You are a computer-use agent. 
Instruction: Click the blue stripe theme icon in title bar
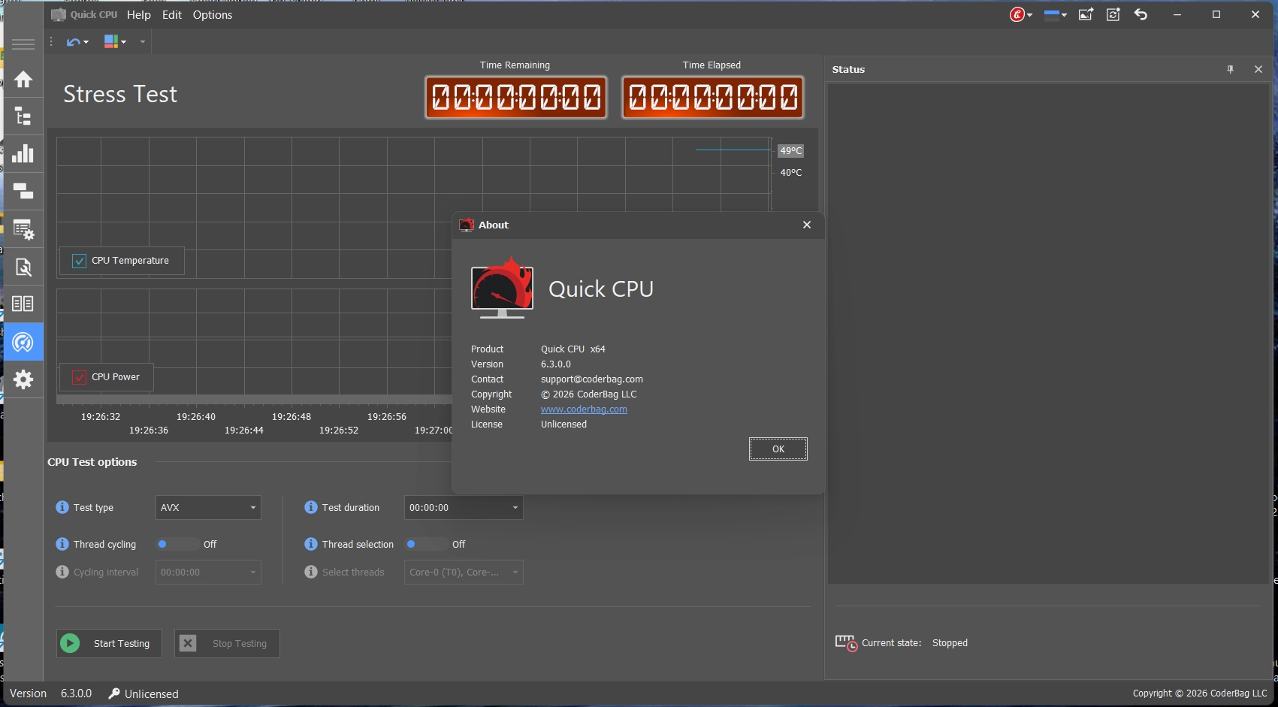[x=1052, y=14]
